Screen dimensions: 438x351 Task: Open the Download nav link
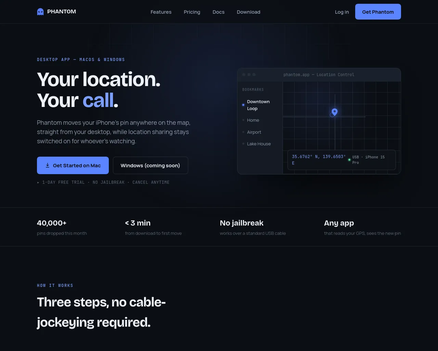point(248,12)
